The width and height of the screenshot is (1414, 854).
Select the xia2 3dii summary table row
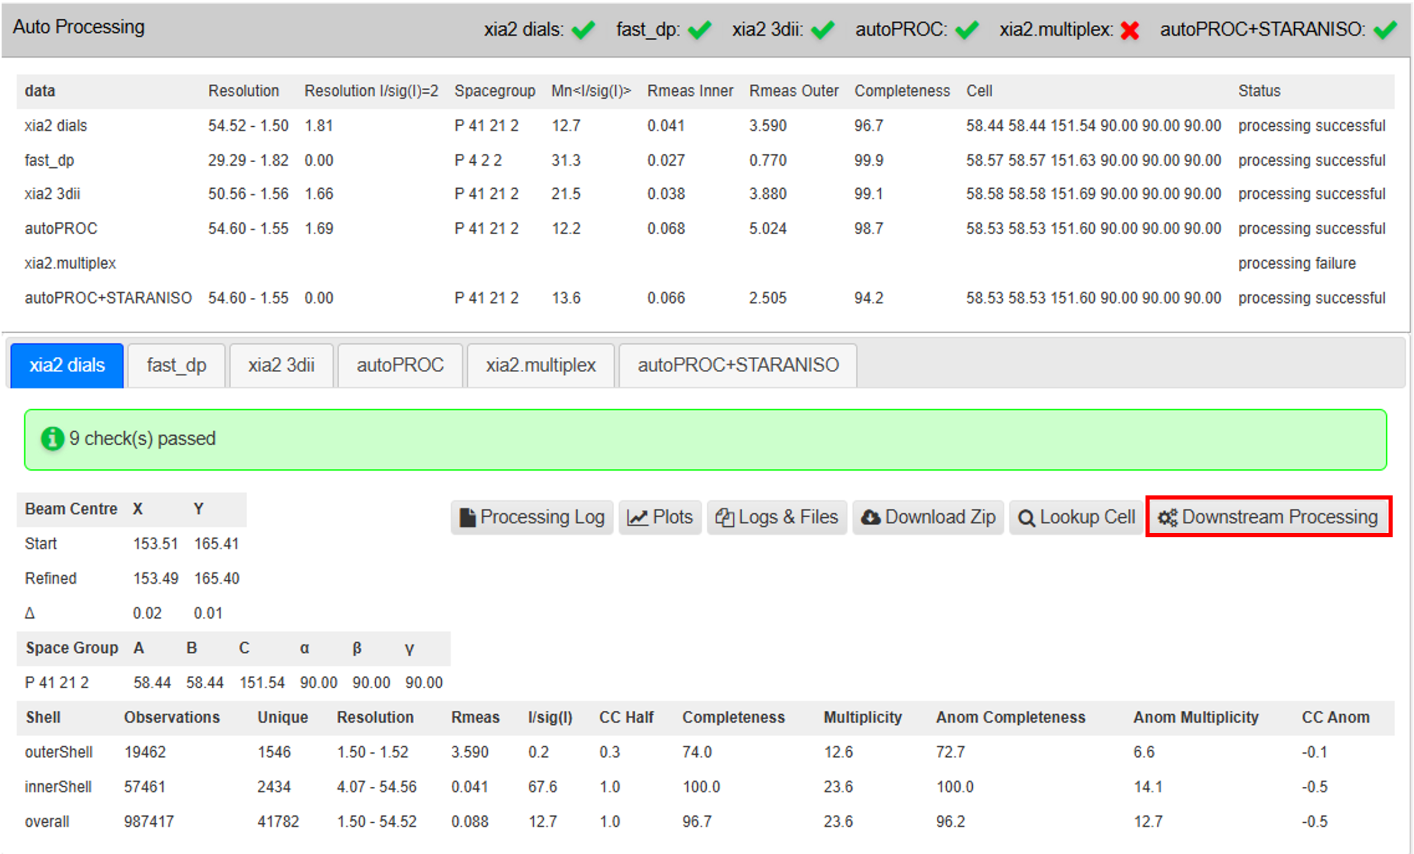(706, 194)
